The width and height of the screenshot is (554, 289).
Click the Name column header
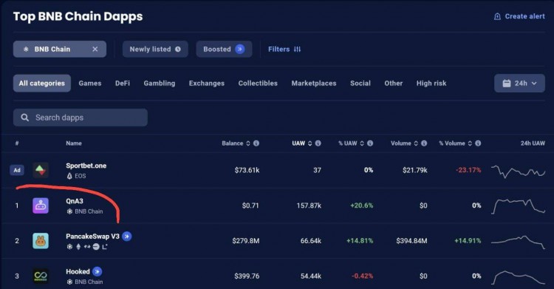coord(73,143)
